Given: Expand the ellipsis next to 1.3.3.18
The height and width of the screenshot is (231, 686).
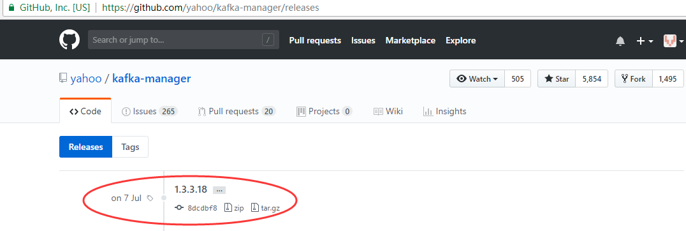Looking at the screenshot, I should (x=219, y=190).
